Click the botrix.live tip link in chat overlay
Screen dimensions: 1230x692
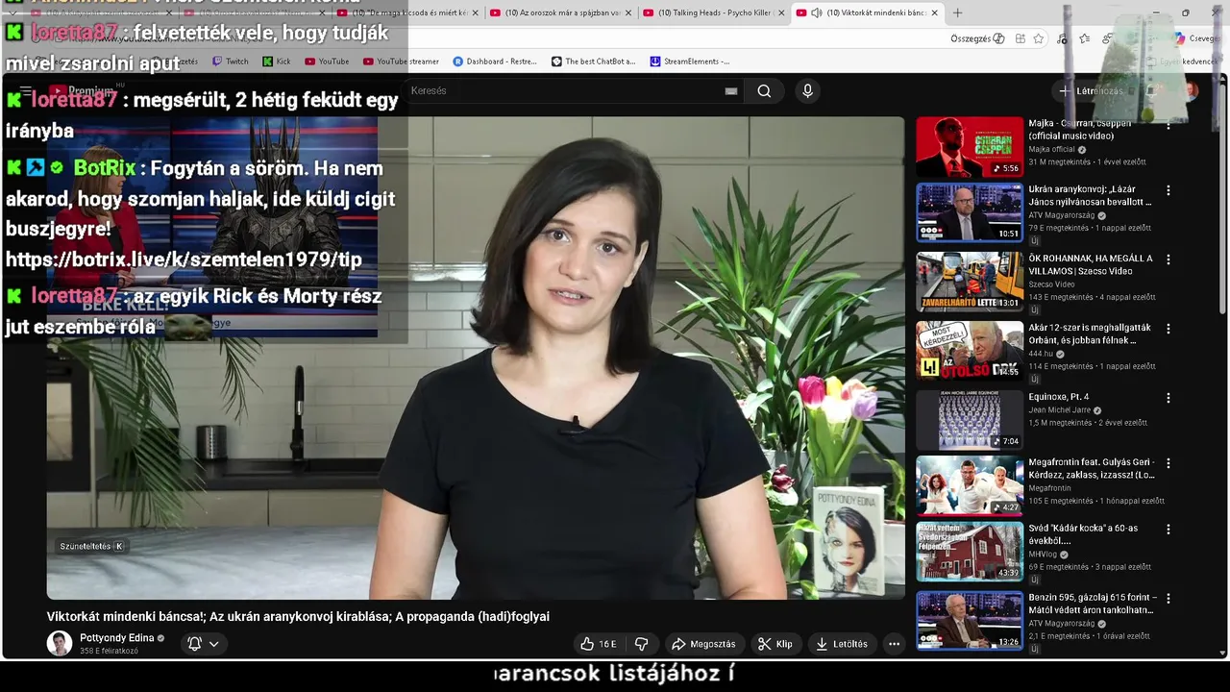(184, 259)
